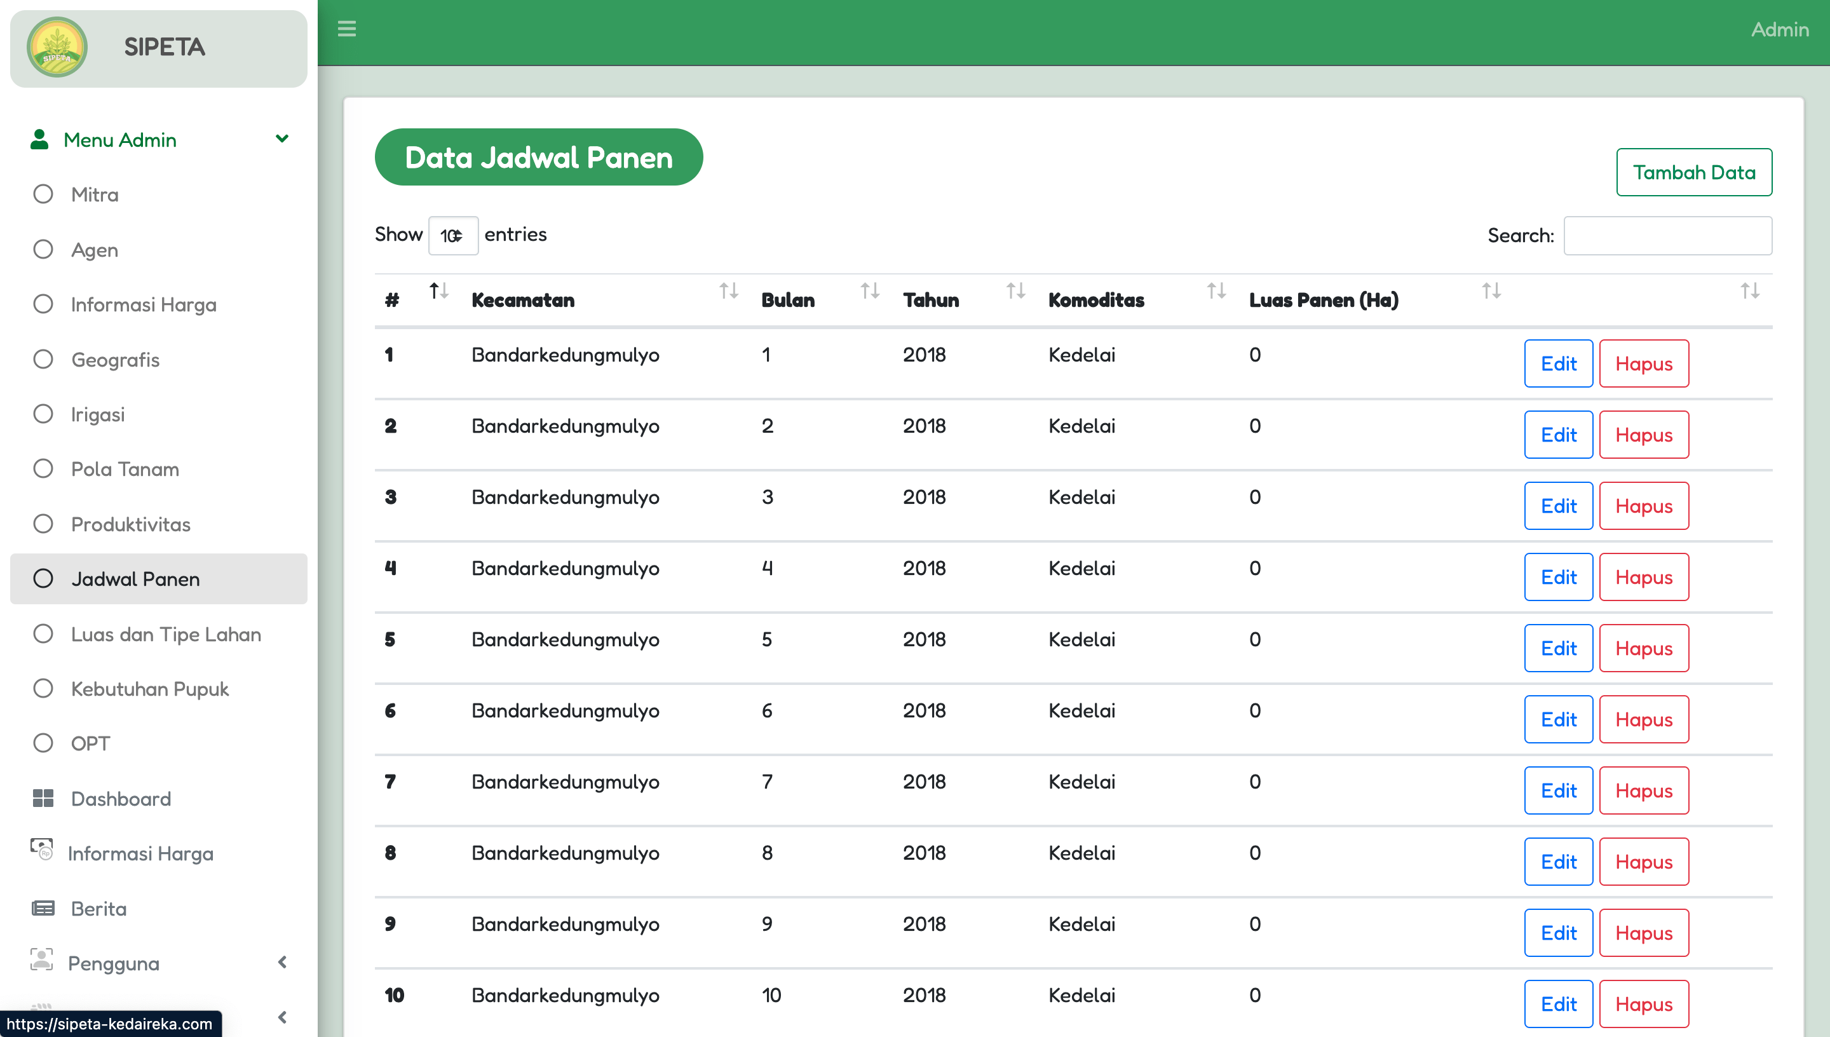Go to Kebutuhan Pupuk menu item
This screenshot has height=1037, width=1830.
[x=149, y=689]
